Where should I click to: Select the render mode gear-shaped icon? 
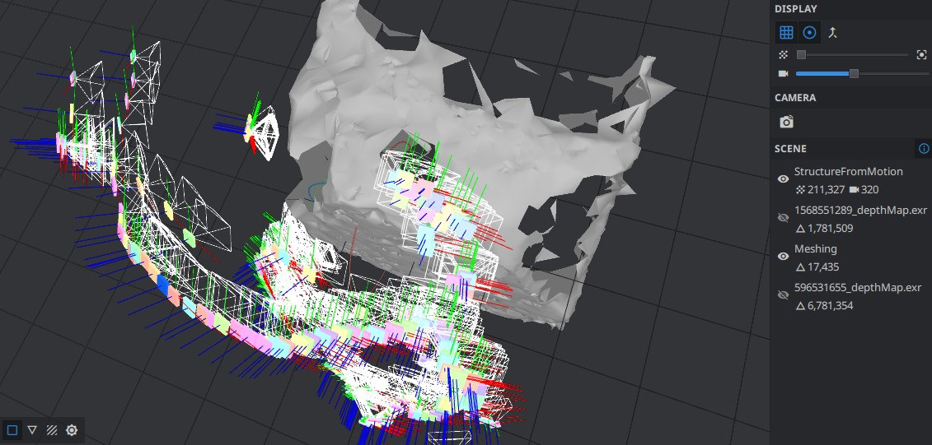tap(72, 429)
